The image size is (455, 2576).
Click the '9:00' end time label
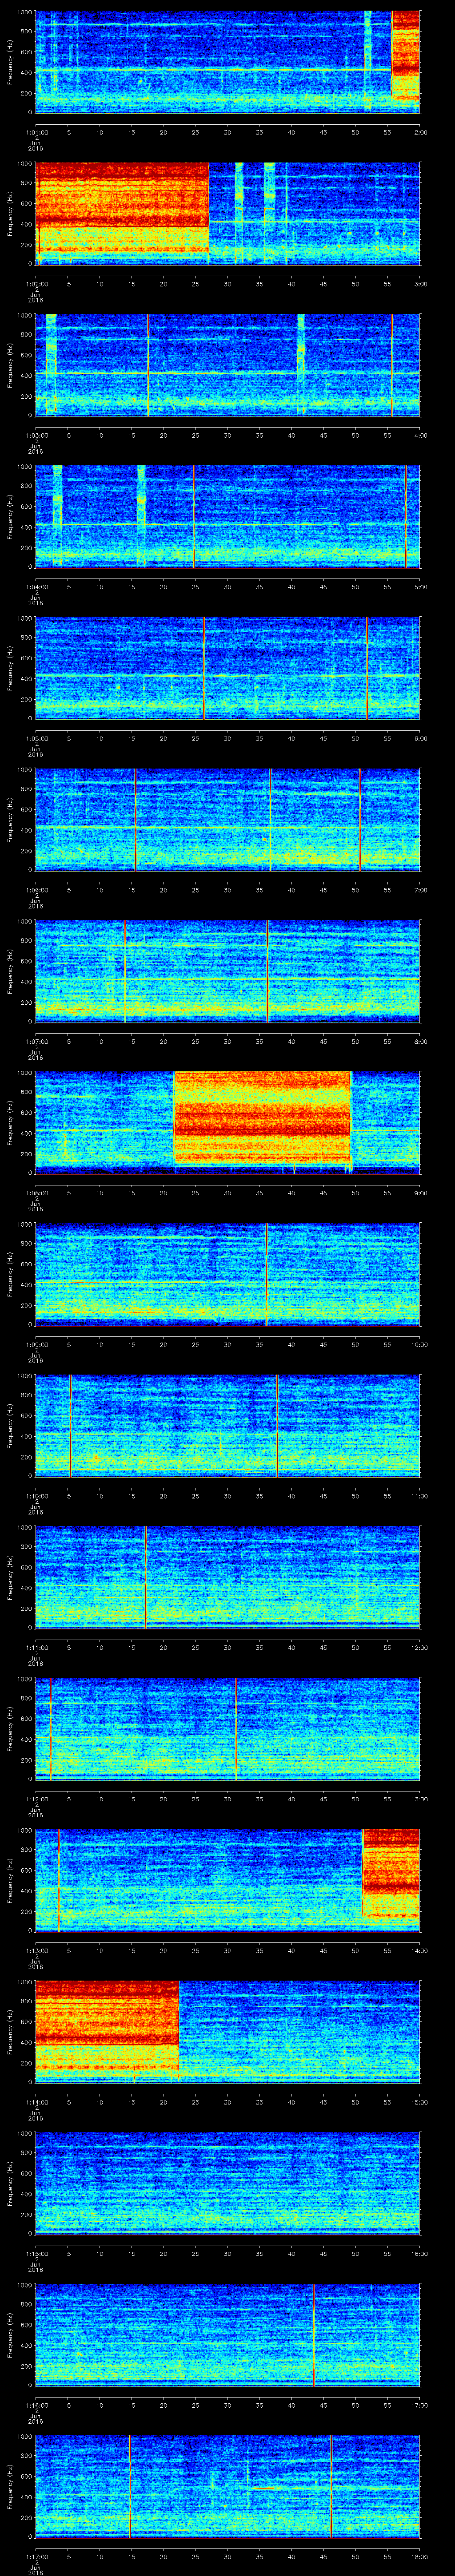coord(420,1193)
